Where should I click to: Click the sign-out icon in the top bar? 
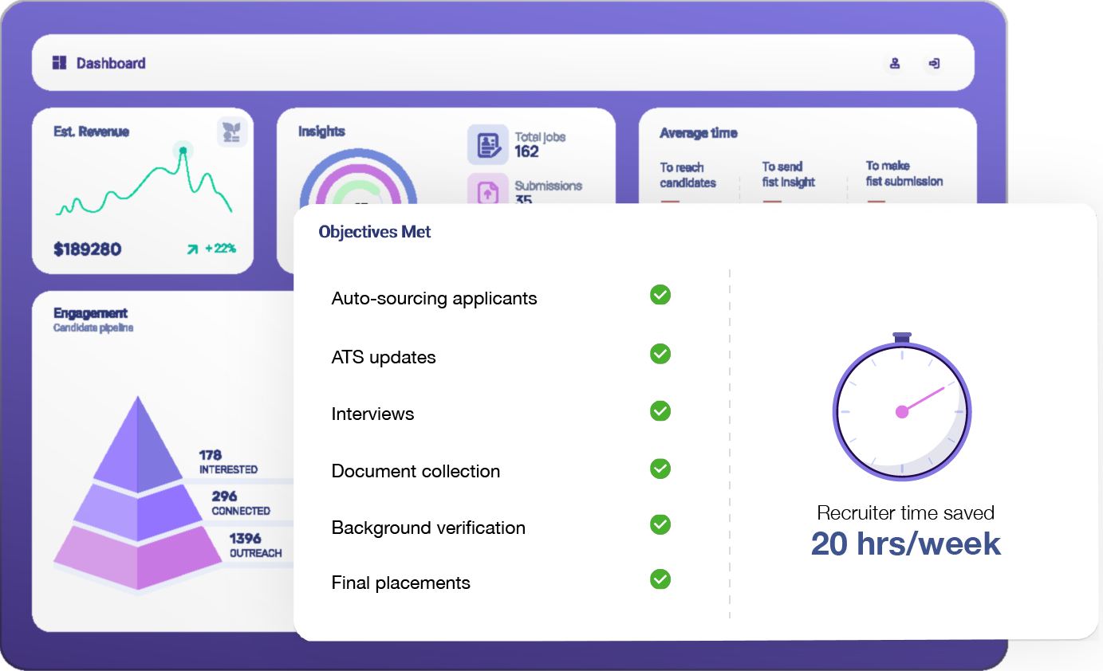click(x=933, y=63)
